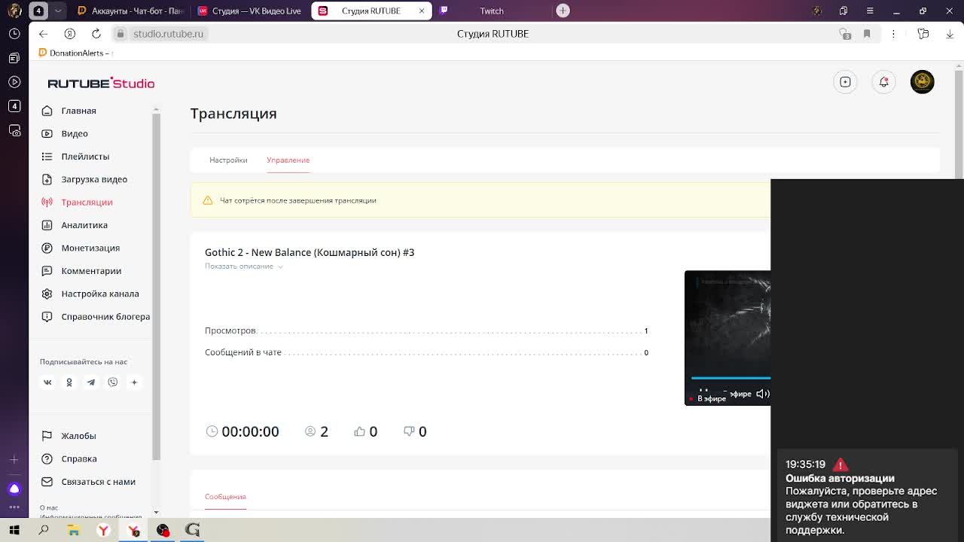The image size is (964, 542).
Task: Click the sidebar vertical scrollbar thumb
Action: click(156, 286)
